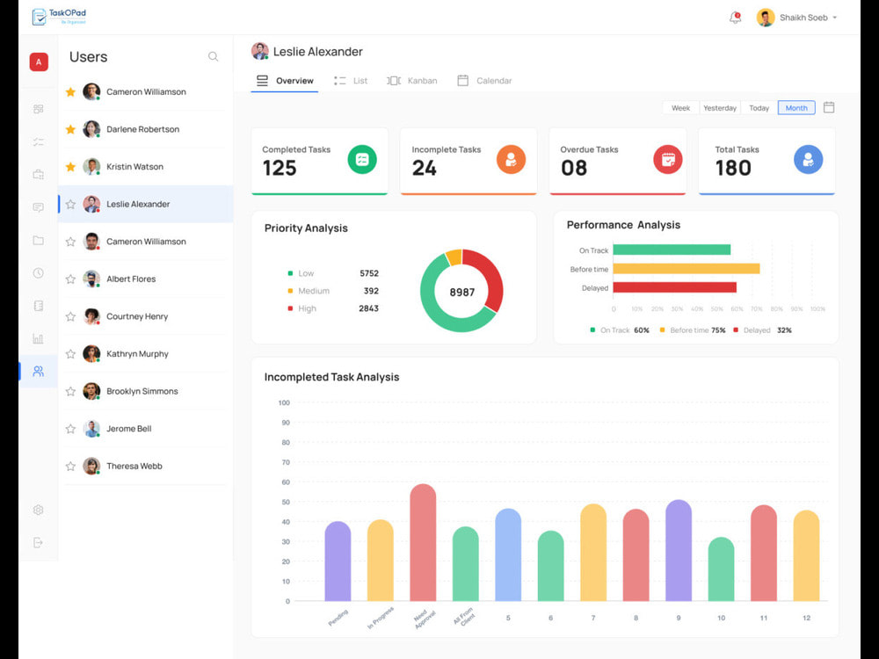The width and height of the screenshot is (879, 659).
Task: Star Theresa Webb
Action: click(70, 467)
